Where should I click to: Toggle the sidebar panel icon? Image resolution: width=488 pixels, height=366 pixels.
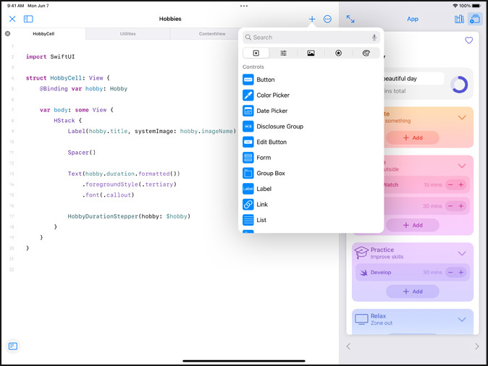click(28, 19)
